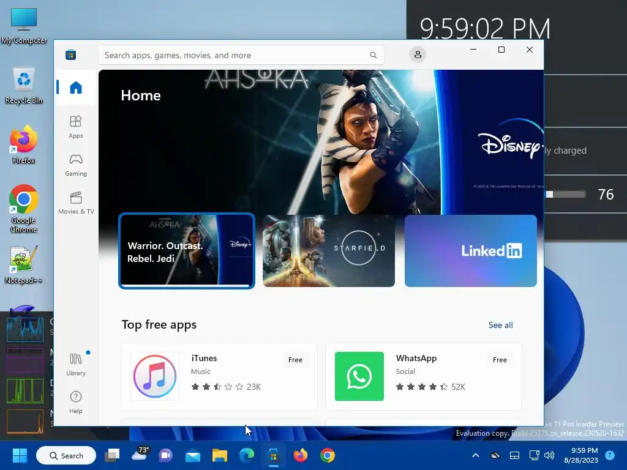The width and height of the screenshot is (627, 470).
Task: Open Microsoft Edge on taskbar
Action: click(x=246, y=455)
